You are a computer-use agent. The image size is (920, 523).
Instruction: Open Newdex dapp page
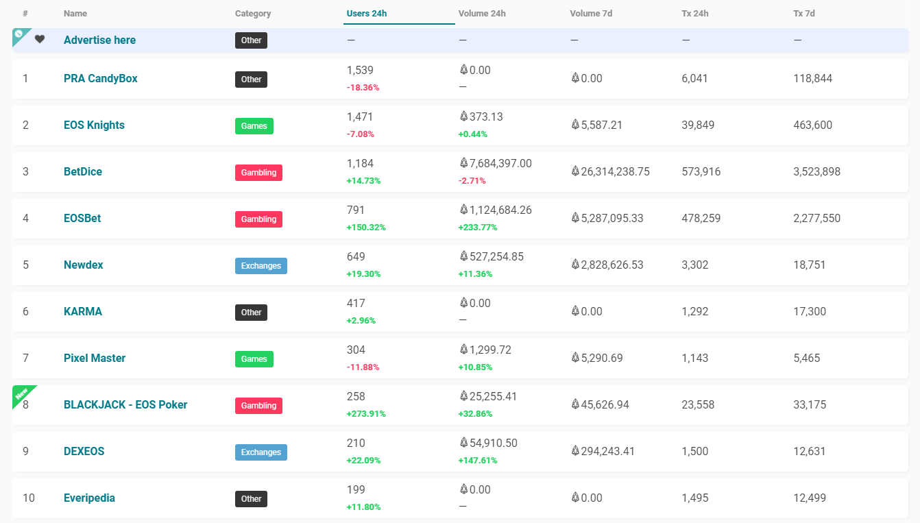(84, 265)
